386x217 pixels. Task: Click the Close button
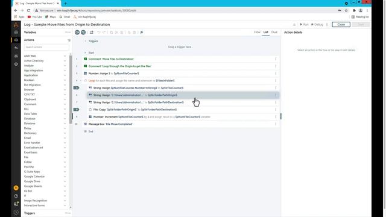pos(341,24)
